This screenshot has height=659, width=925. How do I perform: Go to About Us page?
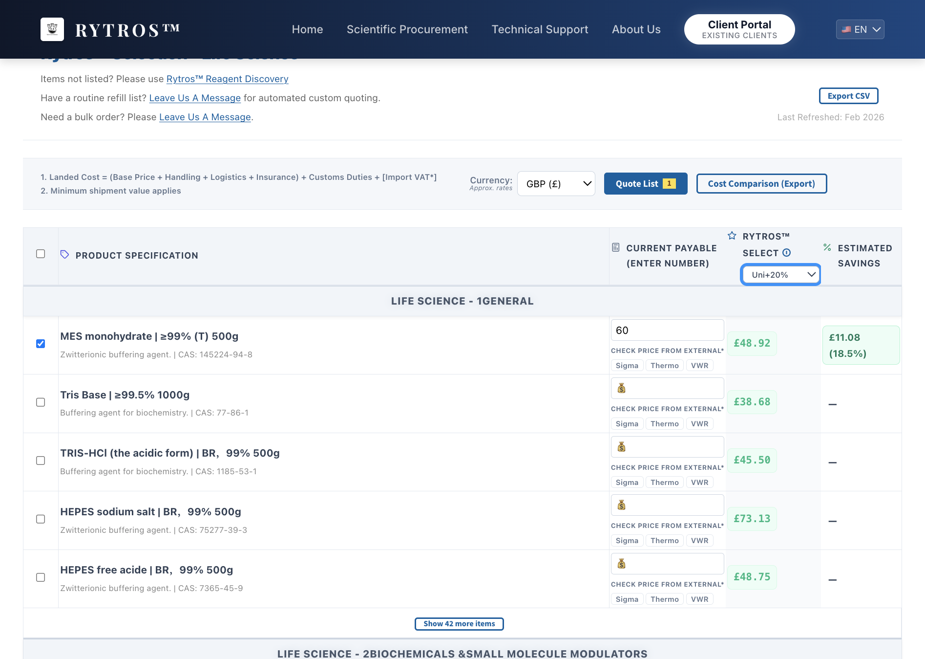click(x=636, y=29)
